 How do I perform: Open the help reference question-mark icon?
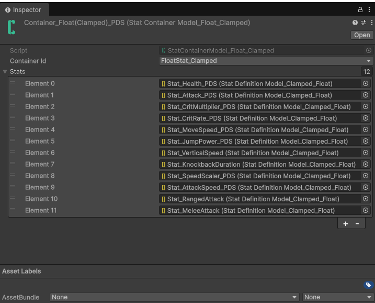355,23
